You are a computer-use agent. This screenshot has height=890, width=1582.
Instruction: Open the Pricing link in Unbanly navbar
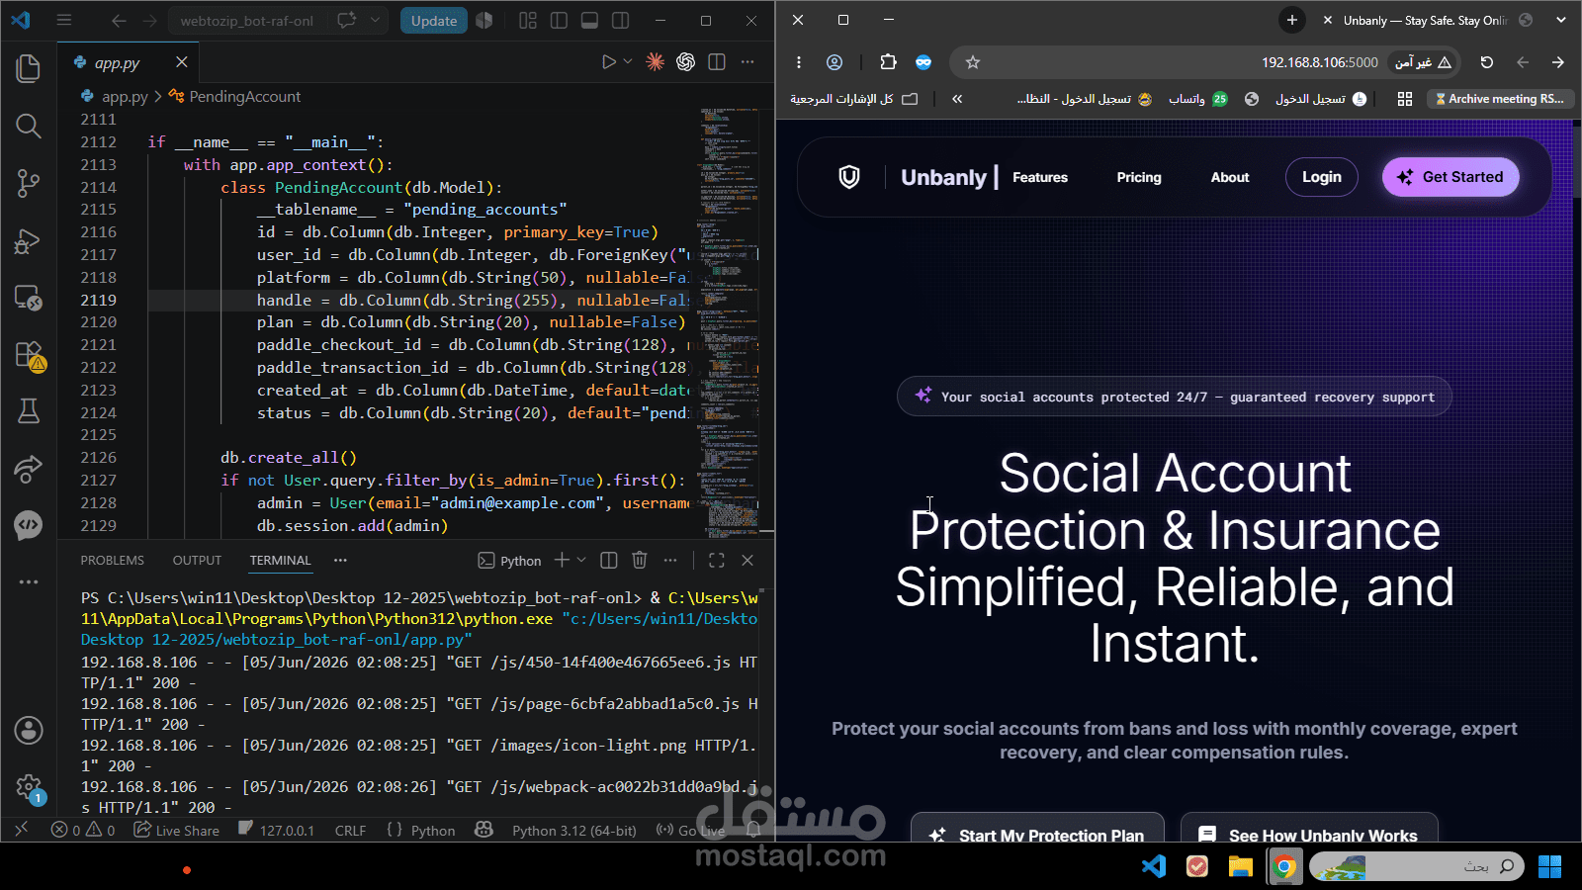(1139, 177)
